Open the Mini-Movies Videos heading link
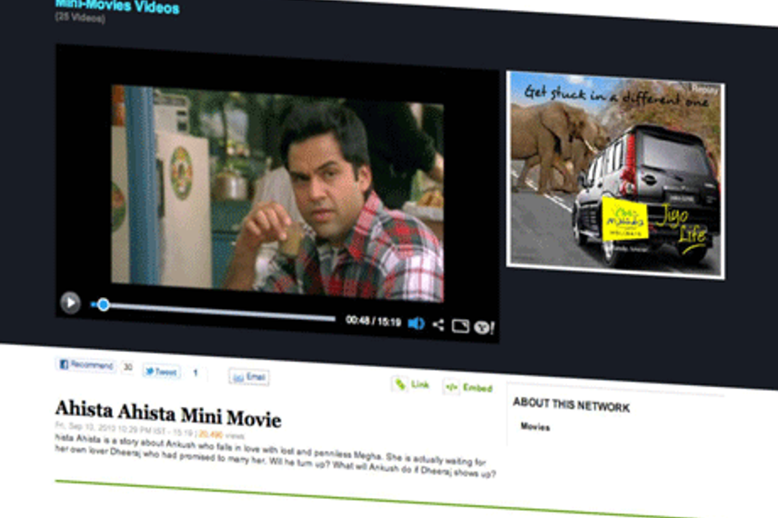This screenshot has height=518, width=778. [x=117, y=7]
